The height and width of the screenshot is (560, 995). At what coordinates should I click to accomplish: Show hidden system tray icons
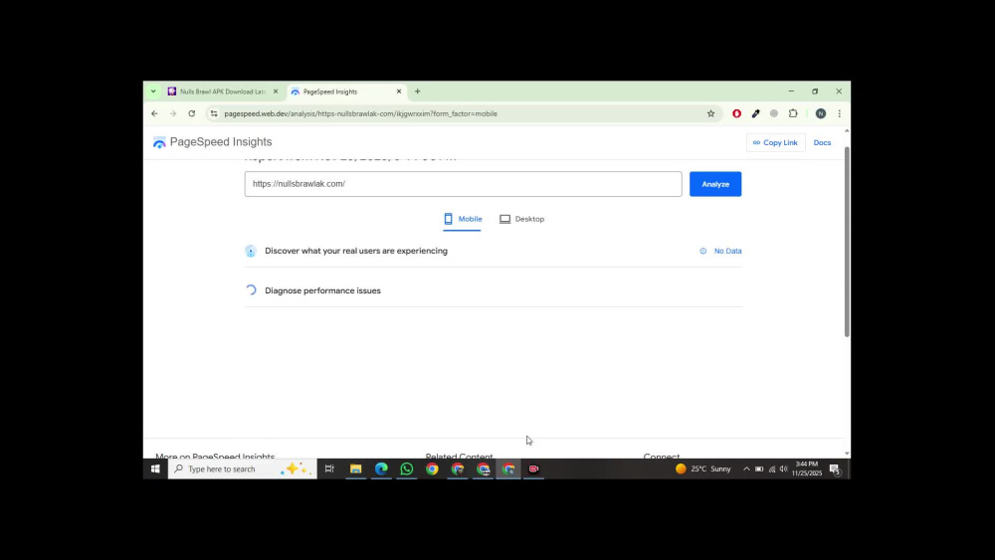coord(746,469)
